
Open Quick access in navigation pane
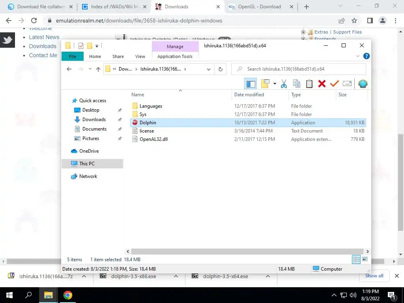(92, 101)
